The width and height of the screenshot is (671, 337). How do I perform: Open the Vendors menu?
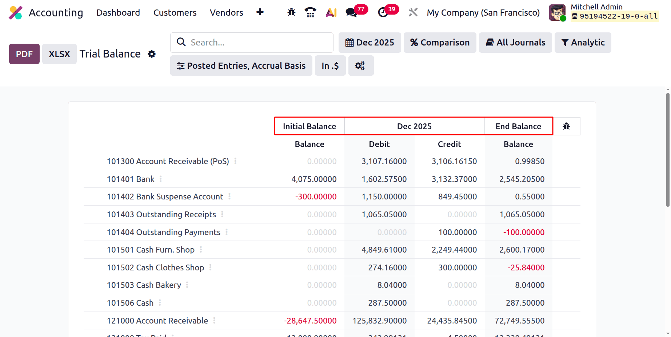click(x=226, y=13)
